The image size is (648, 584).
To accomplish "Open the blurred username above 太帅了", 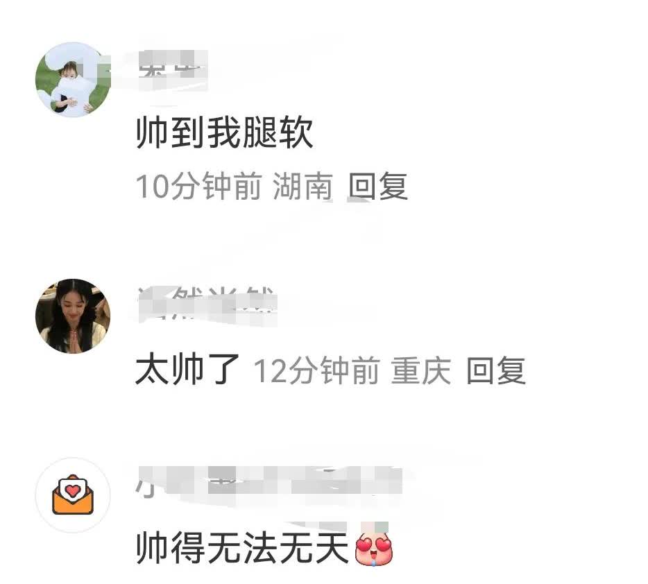I will (207, 304).
